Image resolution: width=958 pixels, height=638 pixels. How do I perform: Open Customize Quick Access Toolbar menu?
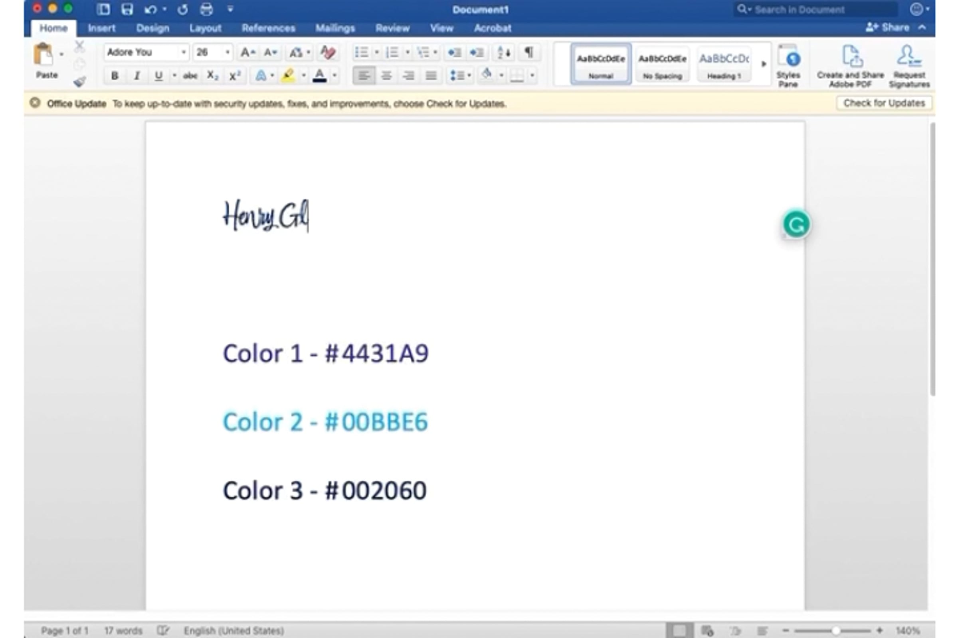click(230, 9)
